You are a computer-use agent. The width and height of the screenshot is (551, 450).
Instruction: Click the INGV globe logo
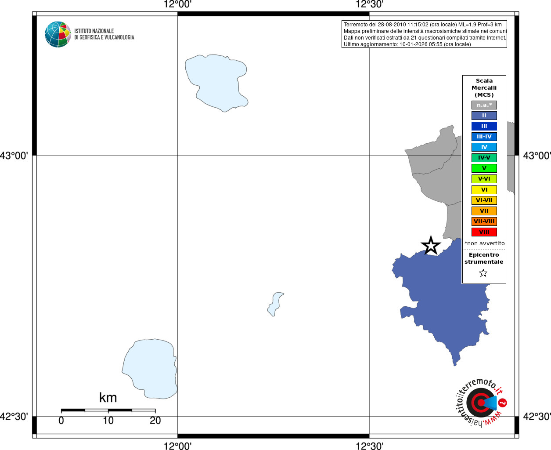click(58, 34)
